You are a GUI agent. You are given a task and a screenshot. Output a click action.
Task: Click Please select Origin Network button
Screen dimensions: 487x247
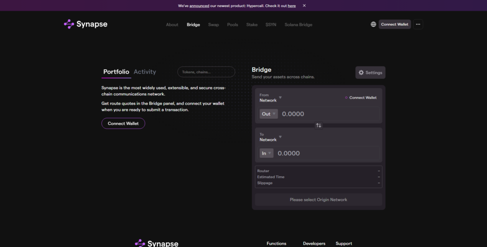318,199
